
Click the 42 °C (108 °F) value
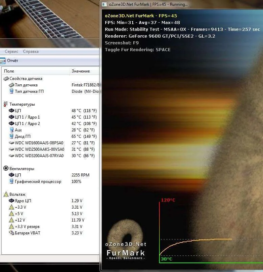point(84,124)
